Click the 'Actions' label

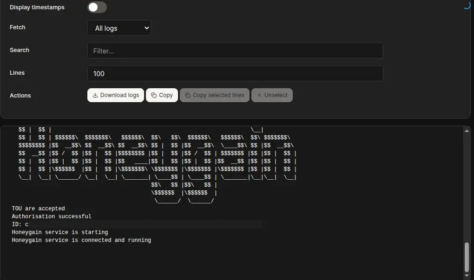point(20,96)
